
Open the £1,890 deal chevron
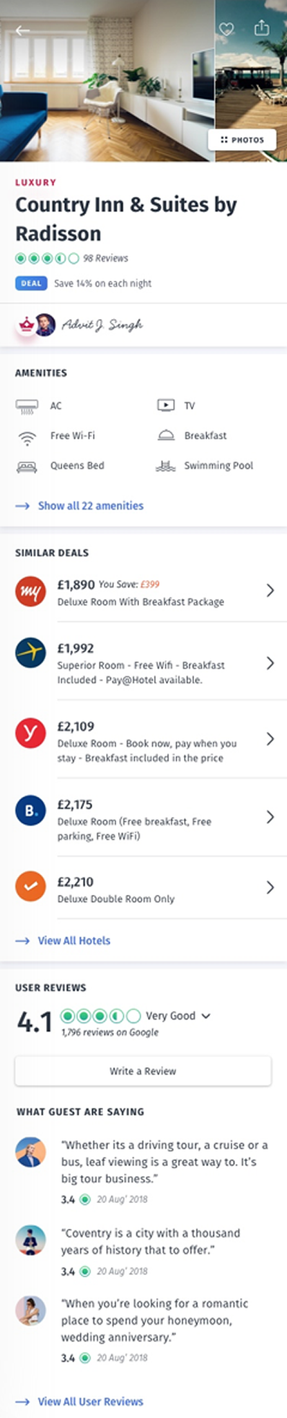pyautogui.click(x=270, y=590)
